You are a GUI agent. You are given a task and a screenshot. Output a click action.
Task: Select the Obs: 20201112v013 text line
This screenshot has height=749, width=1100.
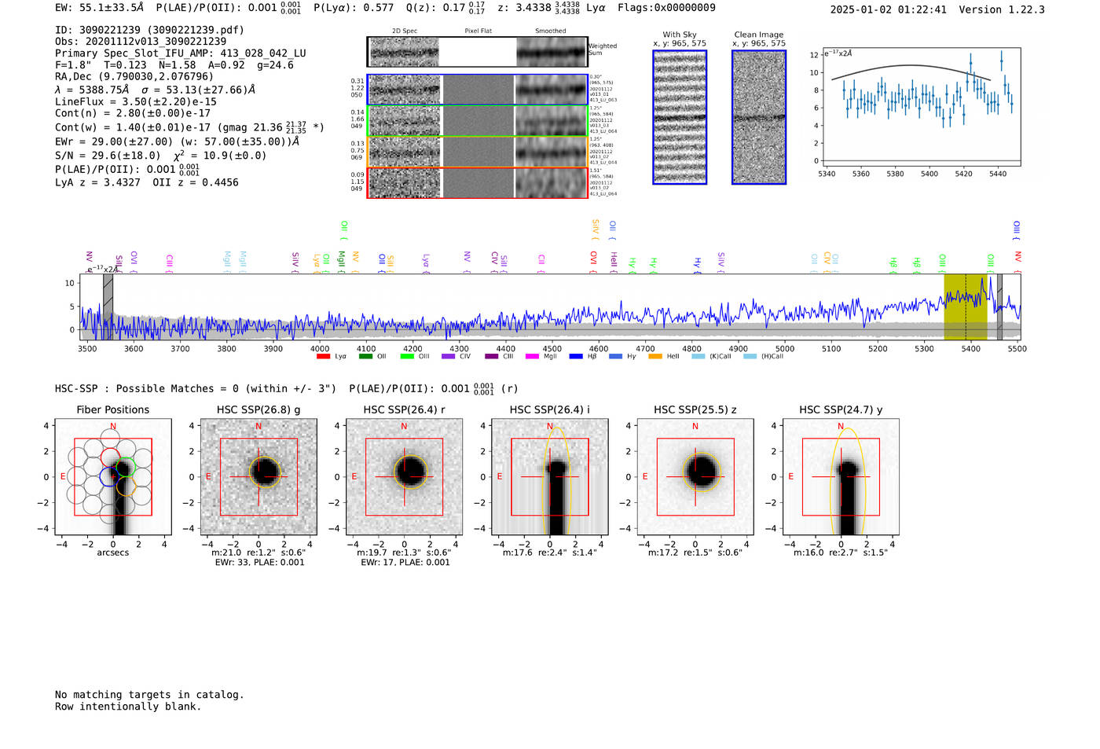click(141, 42)
